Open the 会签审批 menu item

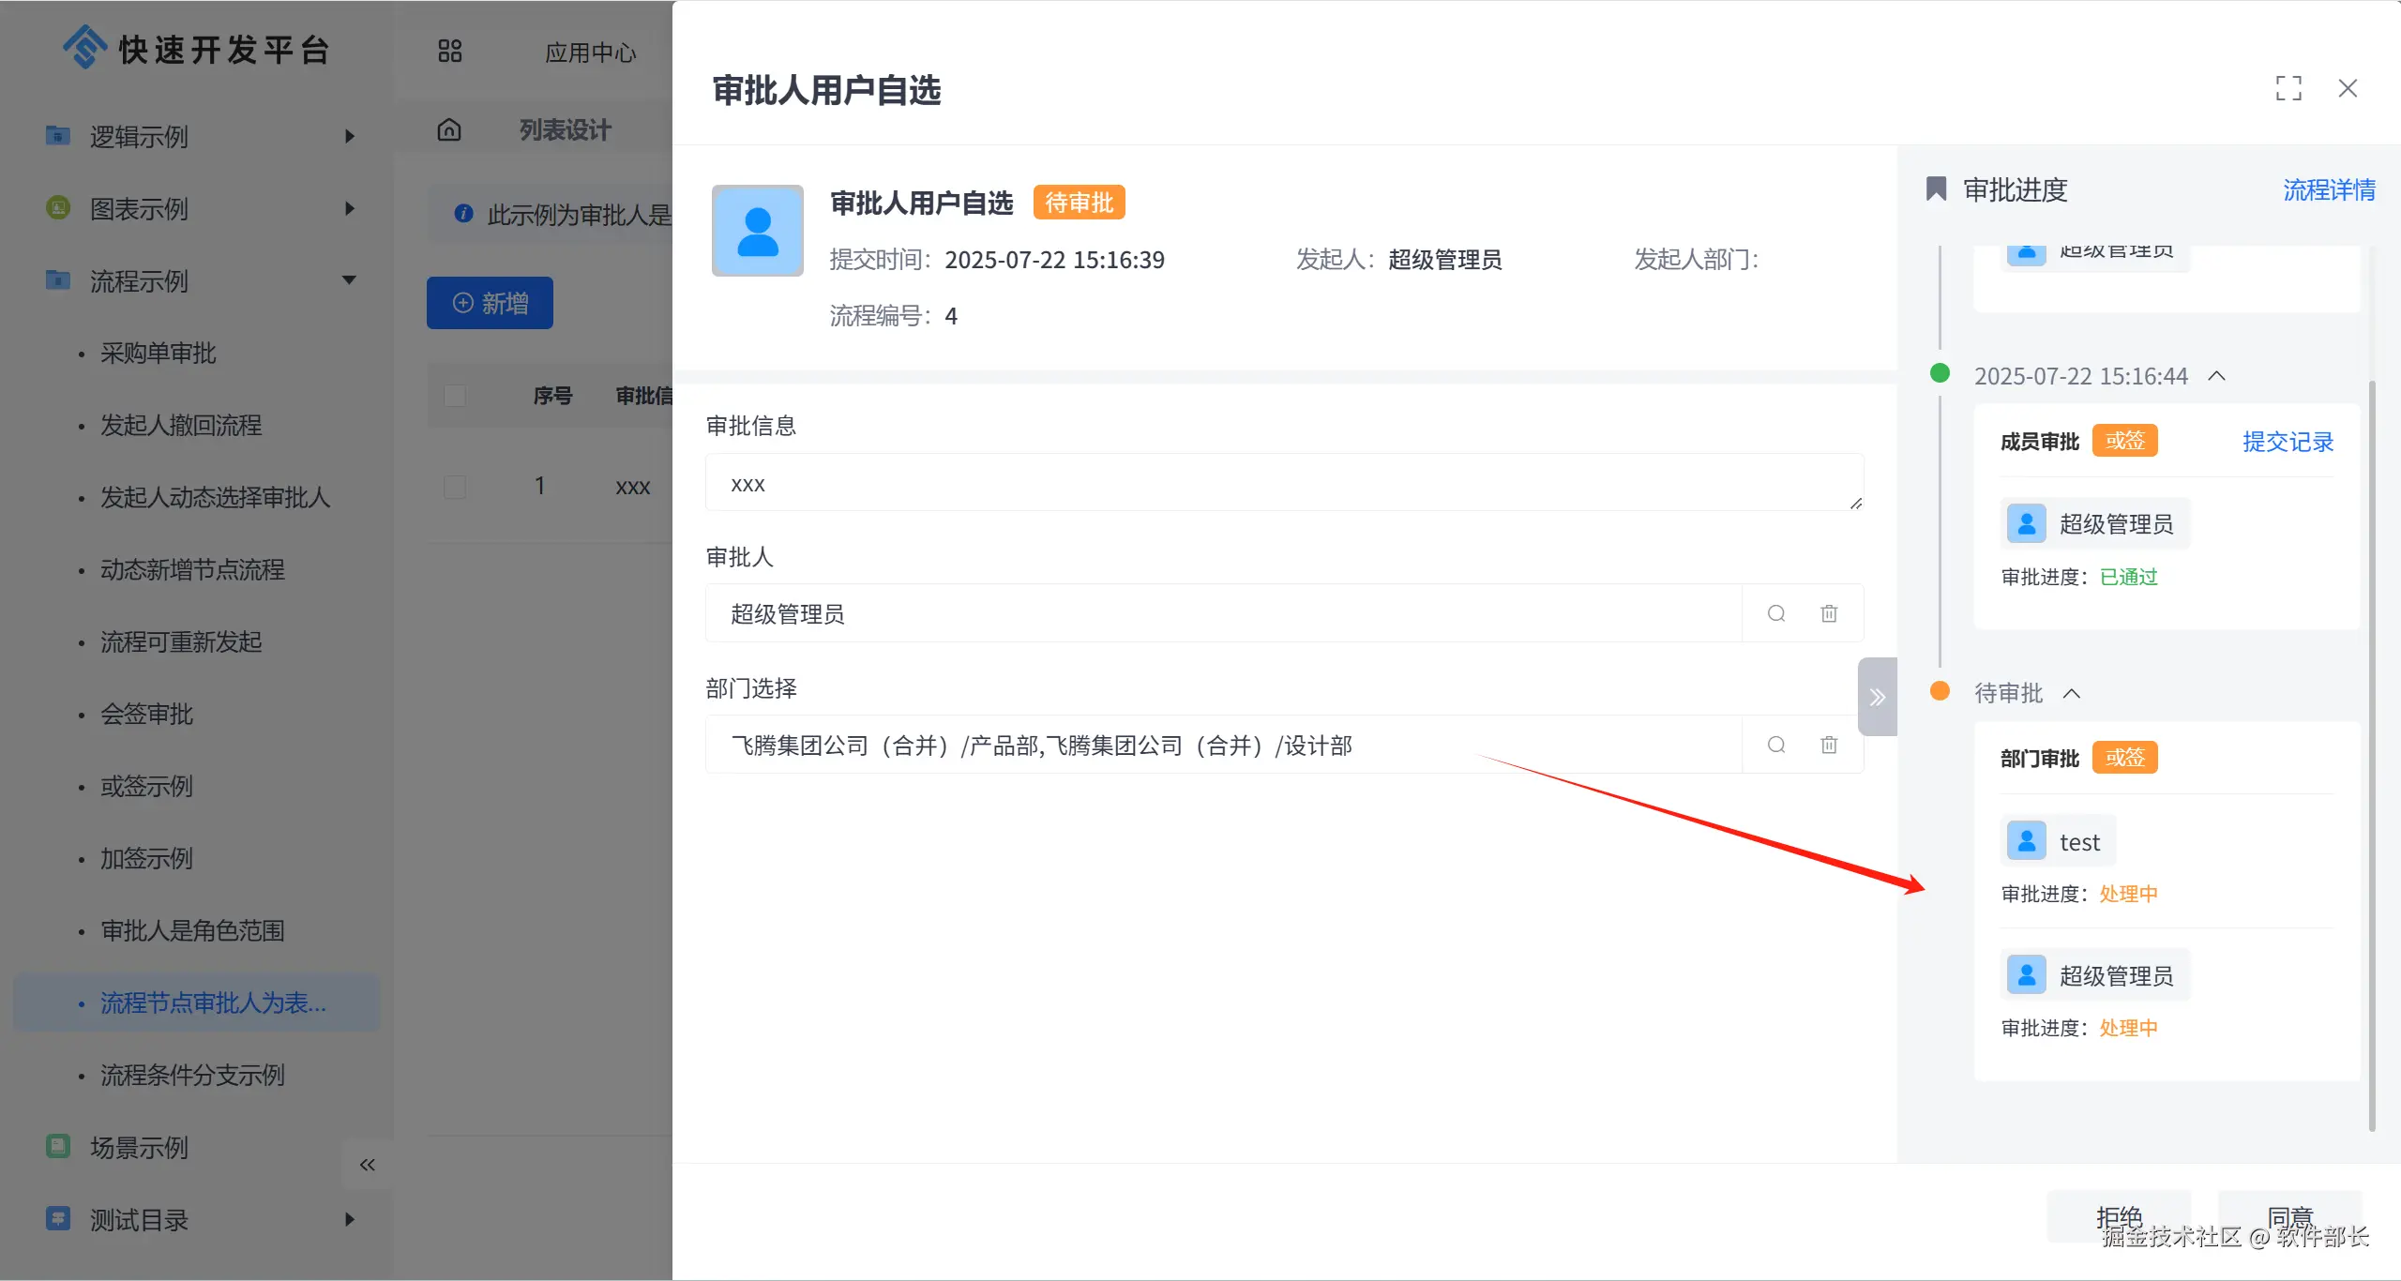(146, 714)
